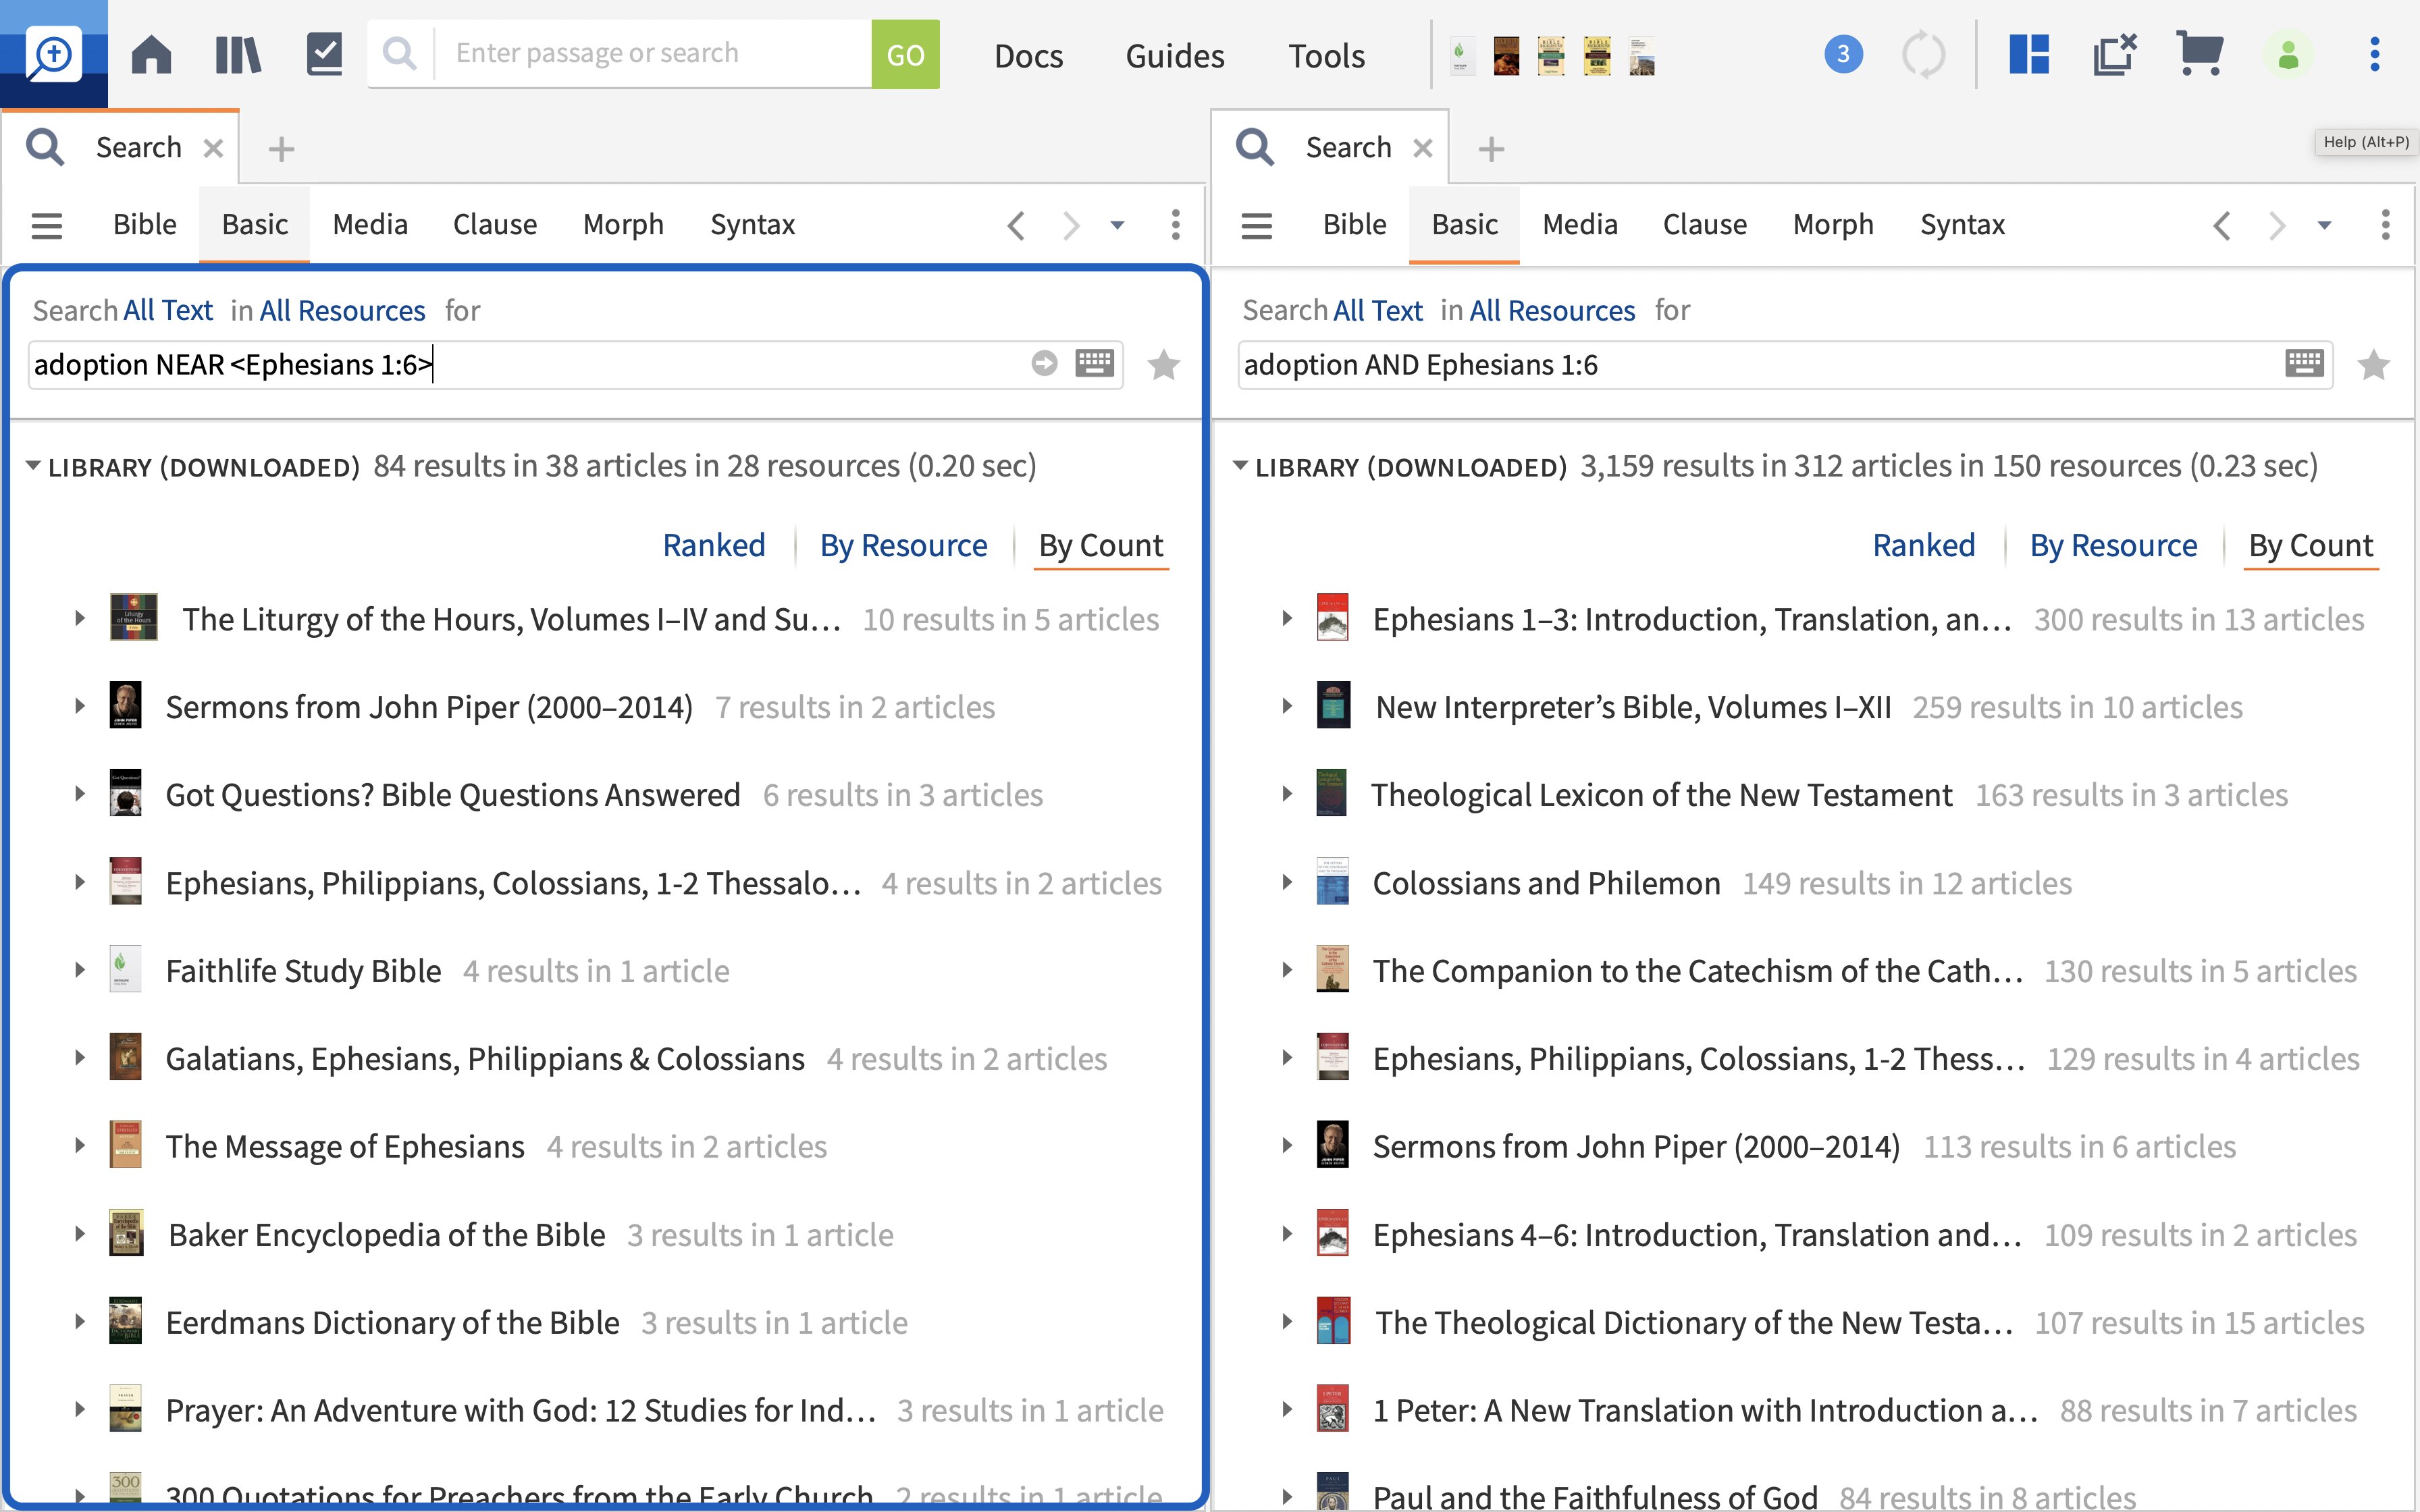Collapse right Library (Downloaded) results section

coord(1241,466)
